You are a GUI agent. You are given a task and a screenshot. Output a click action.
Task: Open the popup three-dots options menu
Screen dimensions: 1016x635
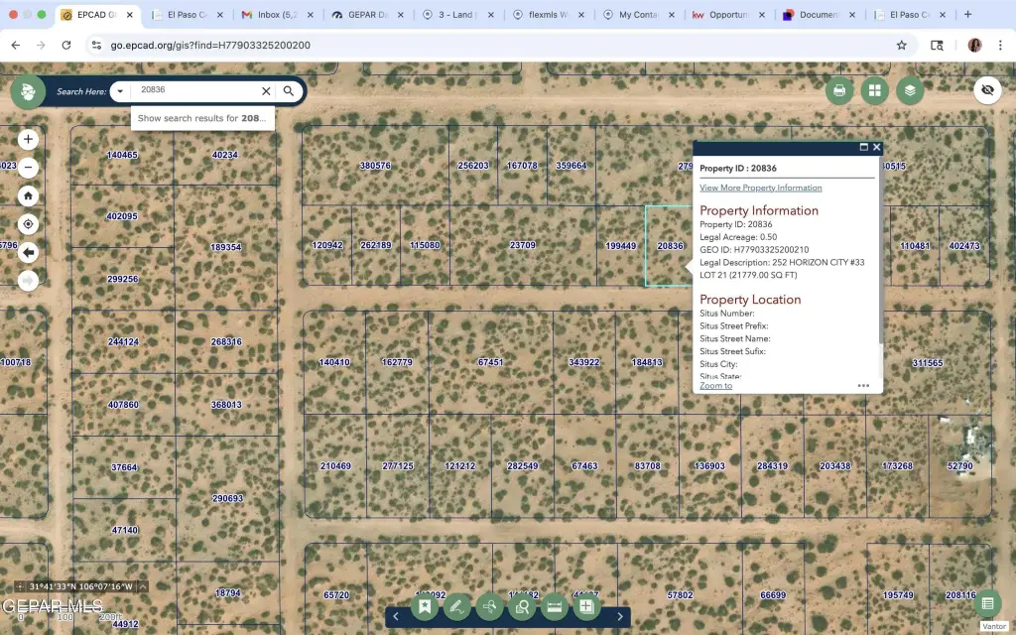(x=863, y=386)
